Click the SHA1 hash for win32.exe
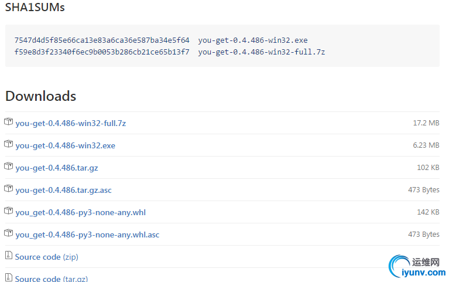The height and width of the screenshot is (282, 449). coord(102,40)
